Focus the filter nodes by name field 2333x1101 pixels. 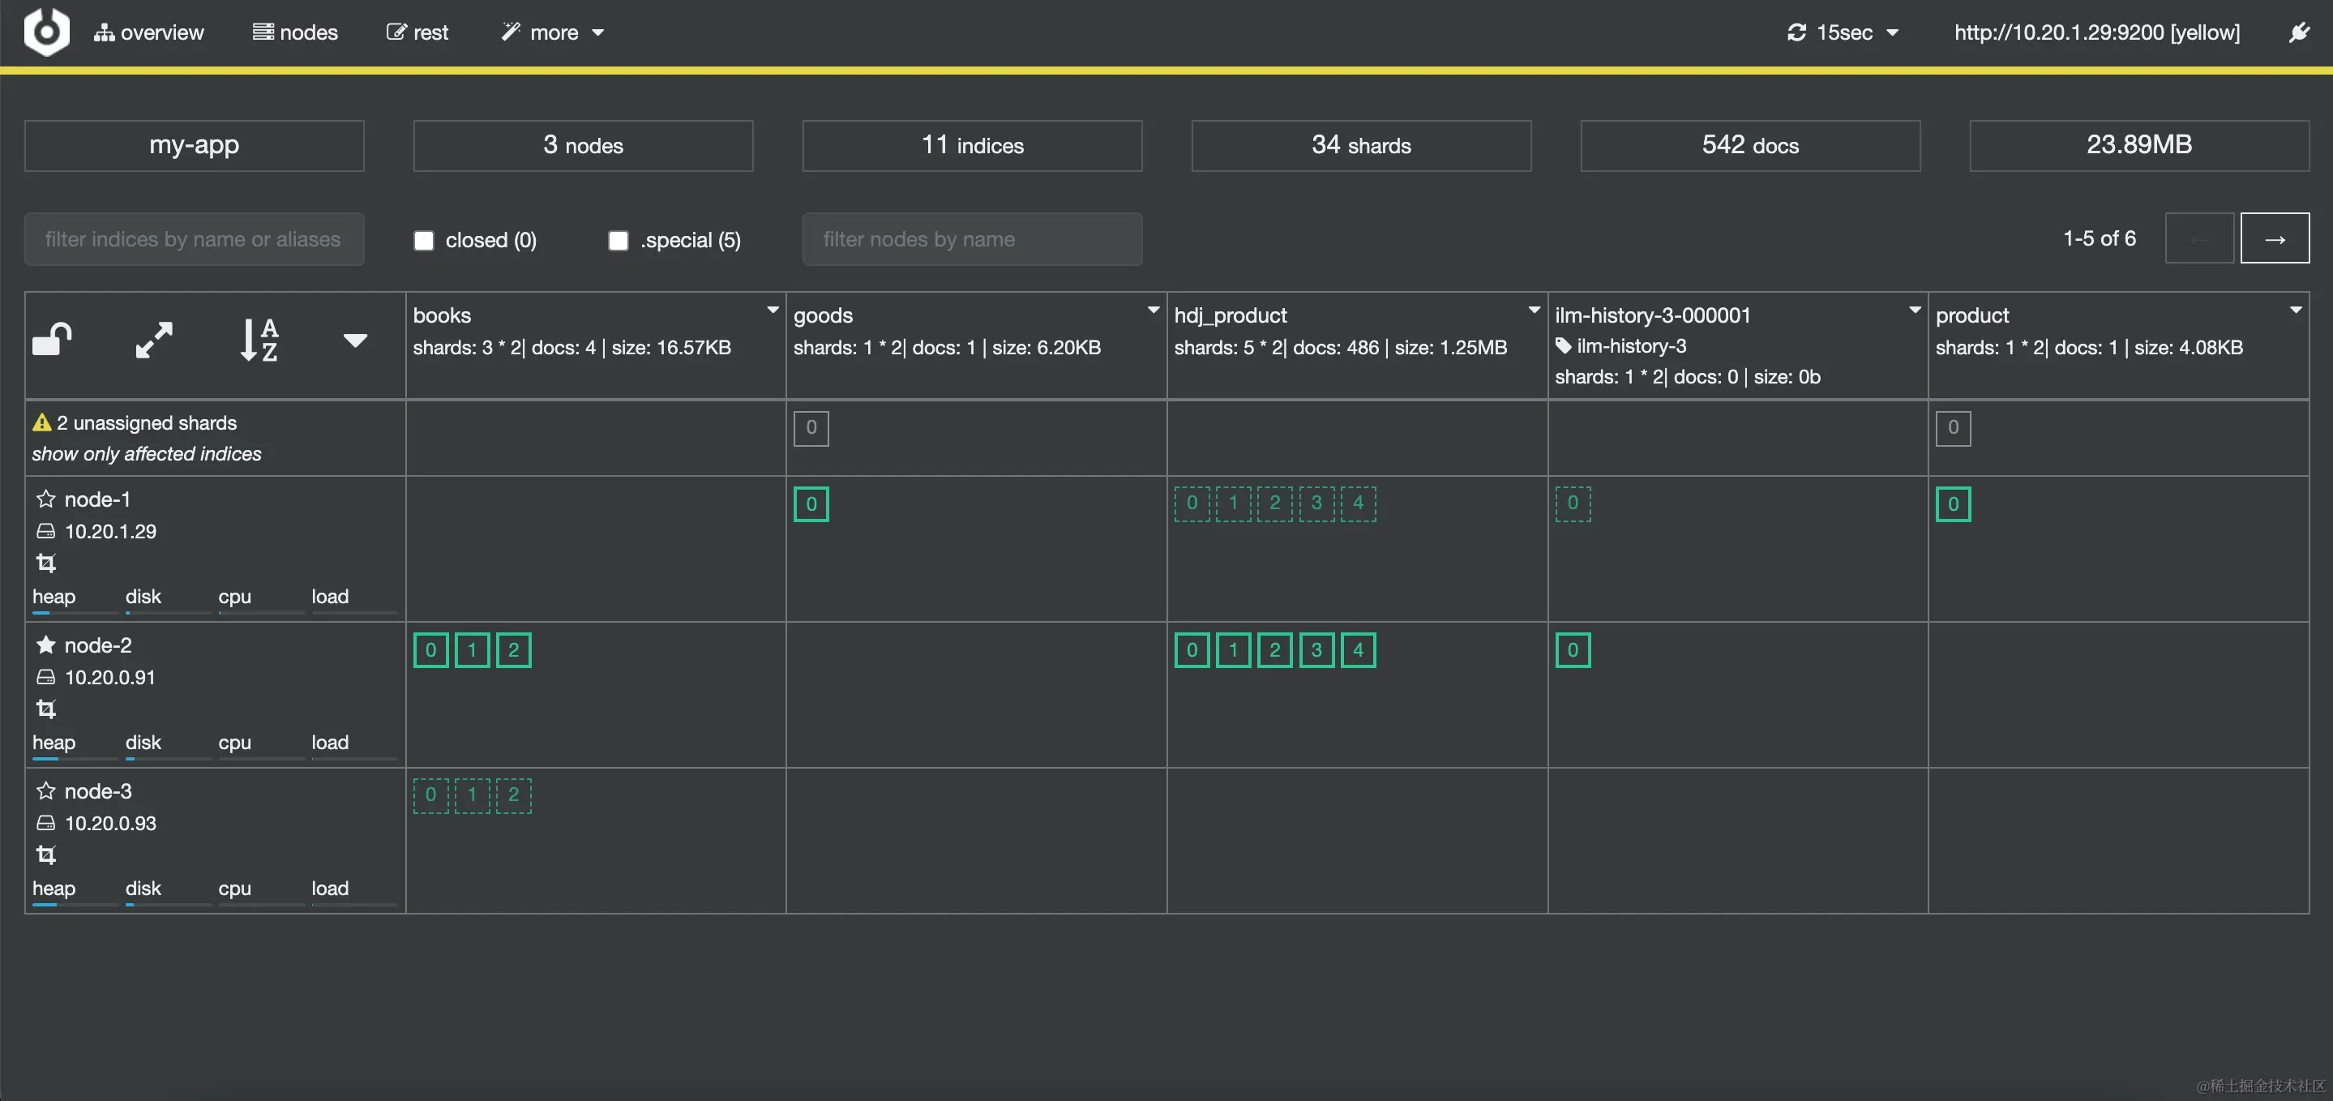pos(972,239)
